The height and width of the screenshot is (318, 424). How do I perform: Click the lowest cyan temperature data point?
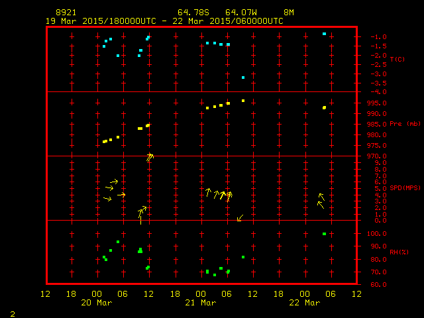243,78
